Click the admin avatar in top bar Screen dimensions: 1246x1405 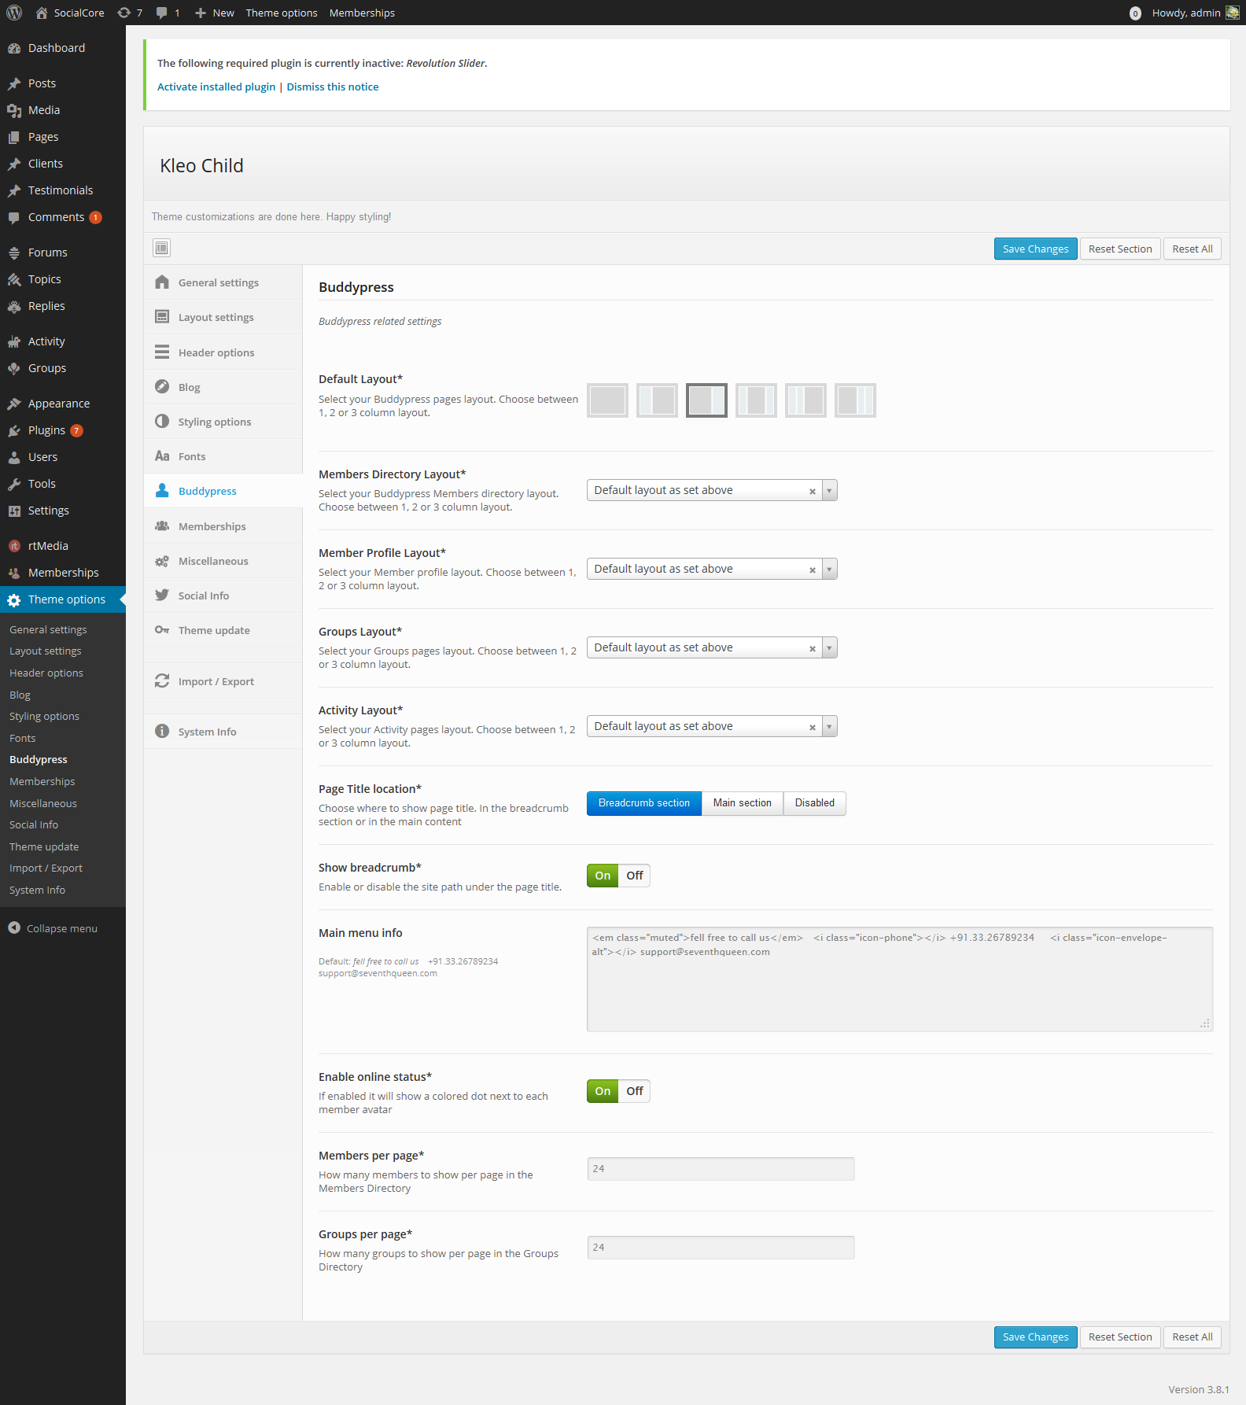coord(1233,13)
